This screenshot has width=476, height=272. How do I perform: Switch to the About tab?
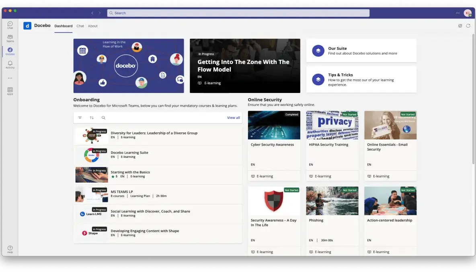click(x=92, y=26)
